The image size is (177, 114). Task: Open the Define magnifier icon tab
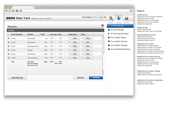coord(111,18)
